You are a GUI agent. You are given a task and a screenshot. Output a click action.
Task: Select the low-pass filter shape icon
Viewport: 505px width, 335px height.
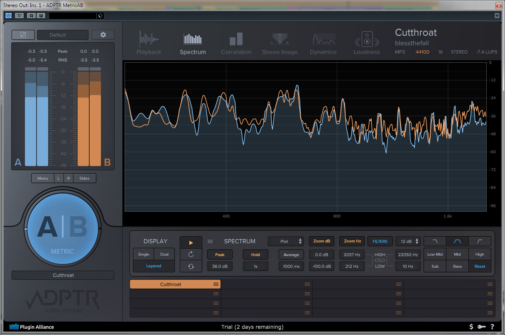435,241
